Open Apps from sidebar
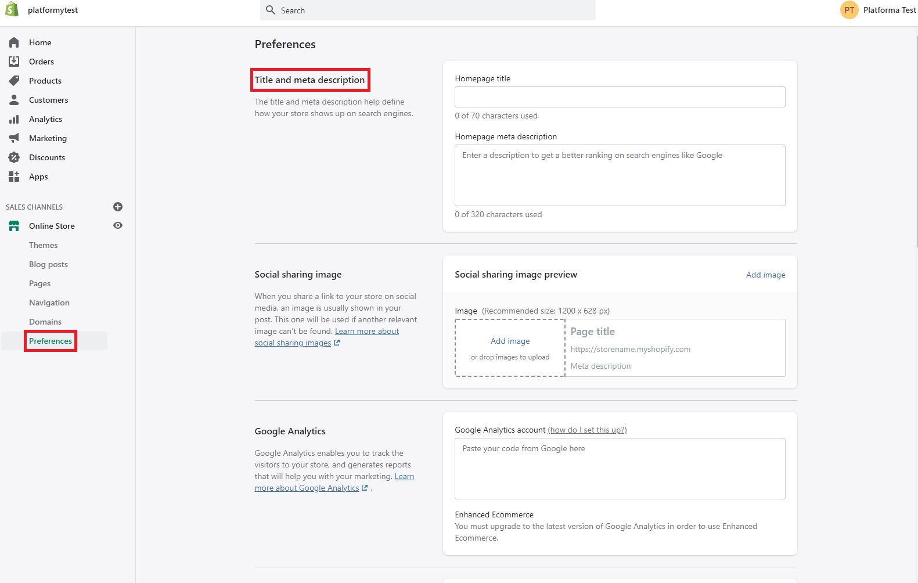The image size is (918, 583). (x=38, y=177)
